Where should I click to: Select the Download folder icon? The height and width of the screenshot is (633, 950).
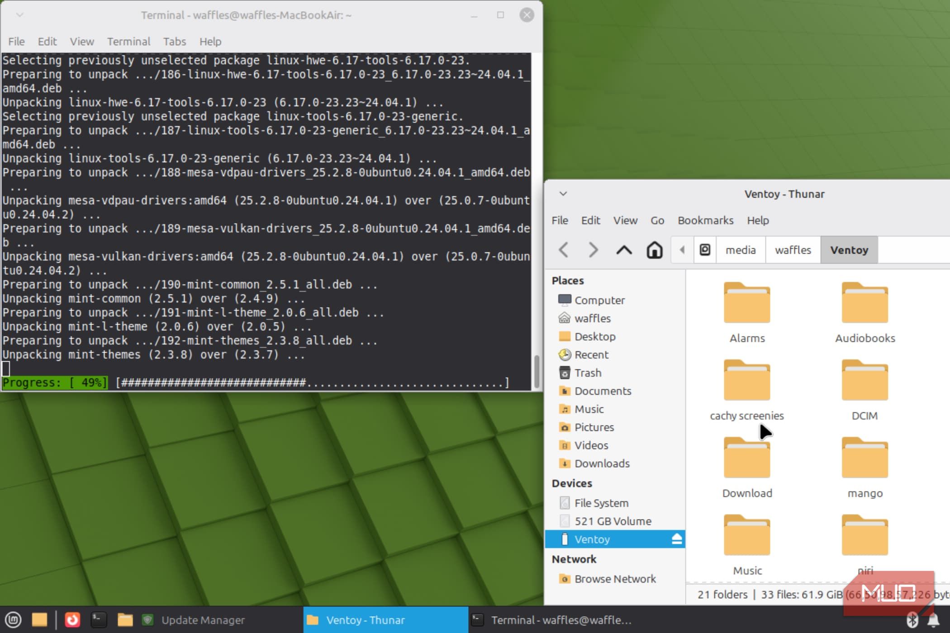[x=747, y=458]
